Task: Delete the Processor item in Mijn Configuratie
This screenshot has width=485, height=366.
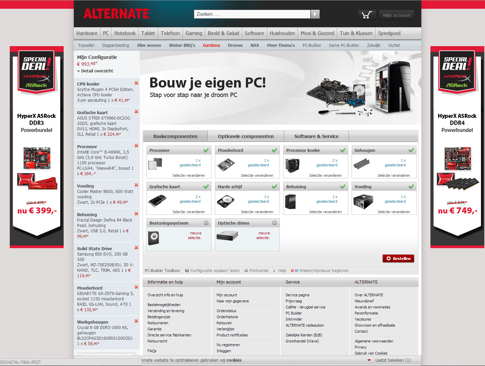Action: coord(136,145)
